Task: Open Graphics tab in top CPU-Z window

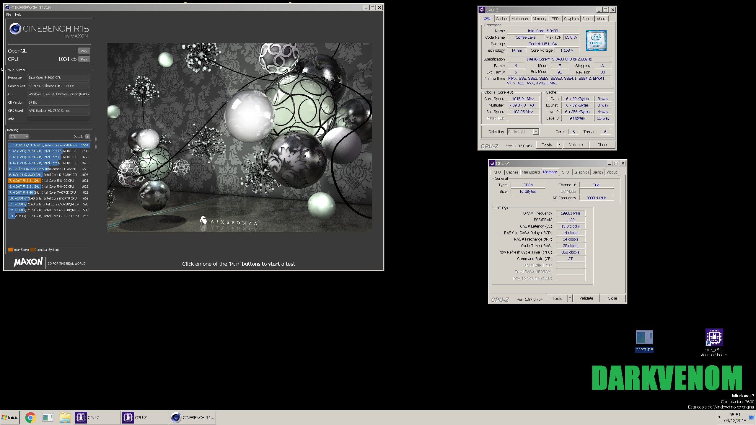Action: pos(571,19)
